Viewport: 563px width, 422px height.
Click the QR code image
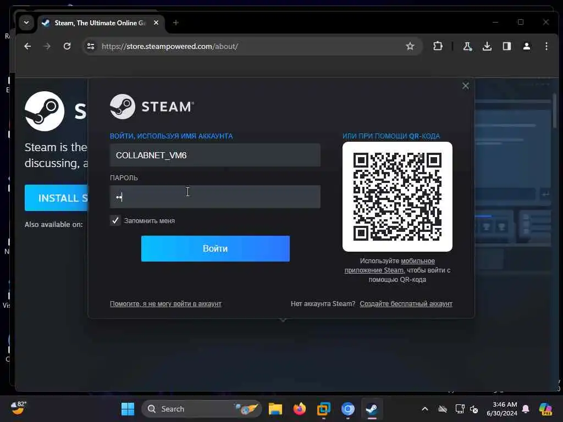(x=397, y=196)
